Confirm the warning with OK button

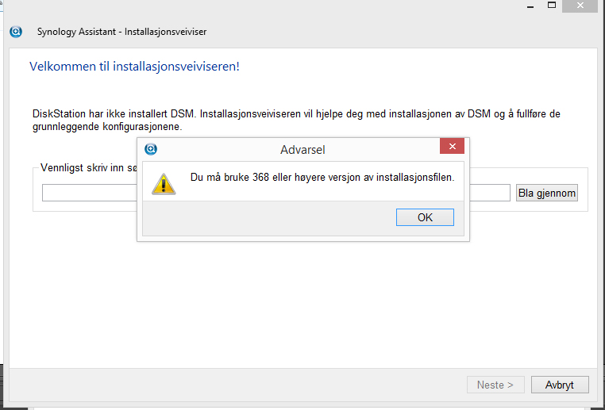[425, 217]
